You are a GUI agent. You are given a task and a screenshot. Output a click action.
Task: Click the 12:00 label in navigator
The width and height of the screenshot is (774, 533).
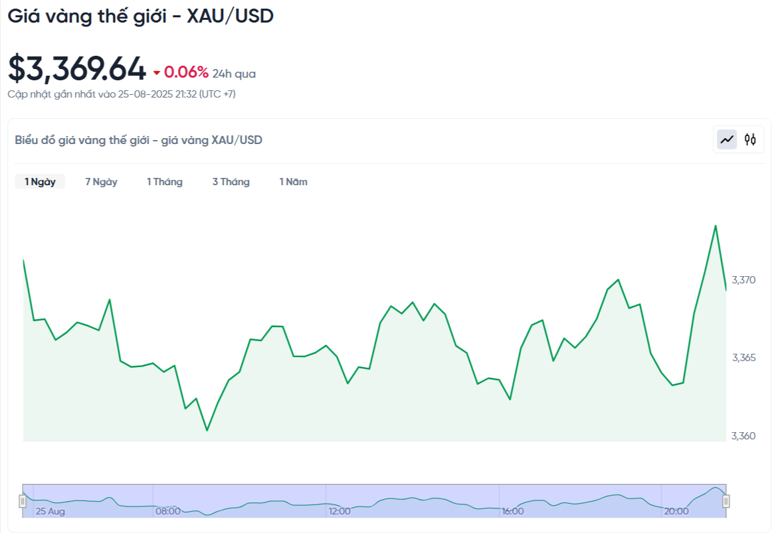(x=339, y=511)
